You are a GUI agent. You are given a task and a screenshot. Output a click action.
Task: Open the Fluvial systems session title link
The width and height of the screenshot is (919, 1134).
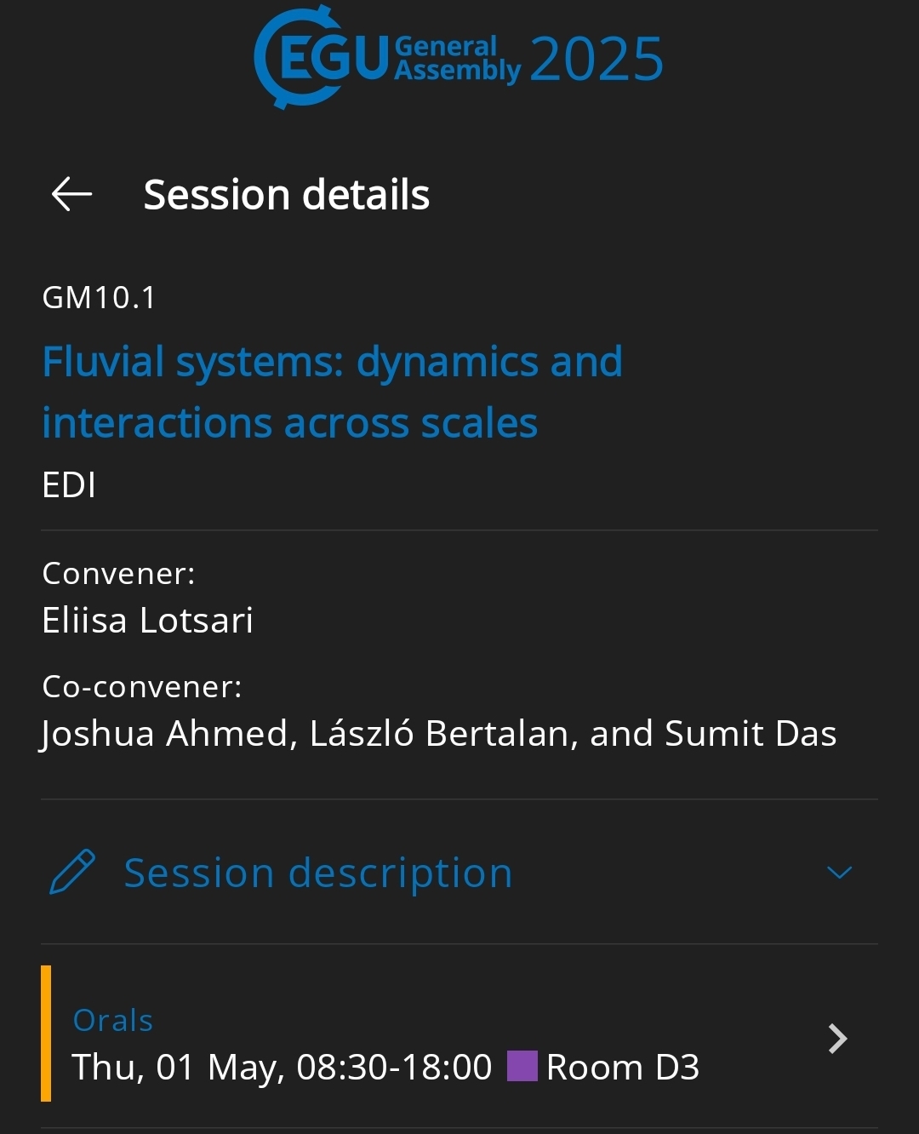pyautogui.click(x=332, y=392)
